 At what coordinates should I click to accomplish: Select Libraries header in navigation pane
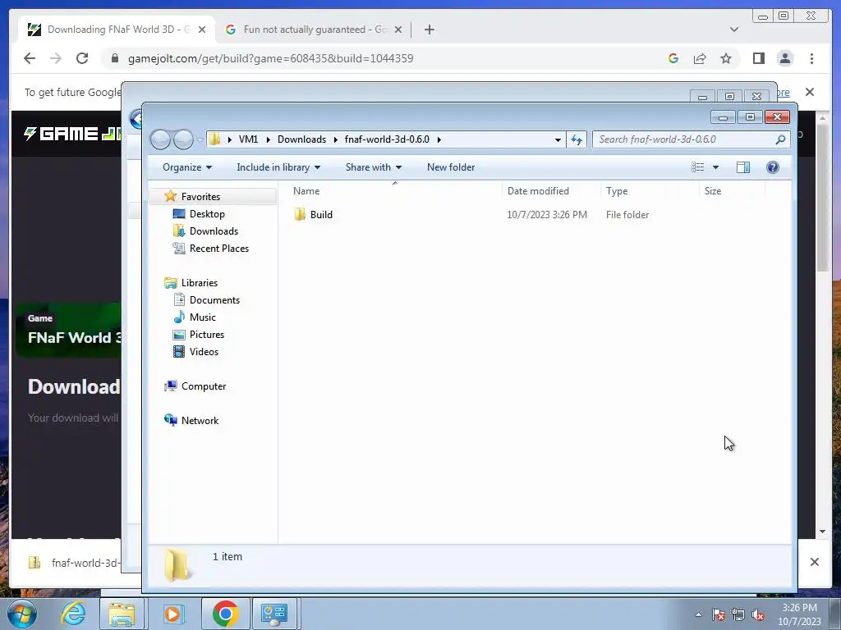click(x=199, y=283)
